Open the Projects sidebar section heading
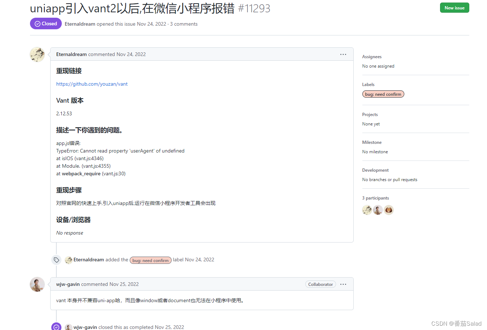 [370, 115]
